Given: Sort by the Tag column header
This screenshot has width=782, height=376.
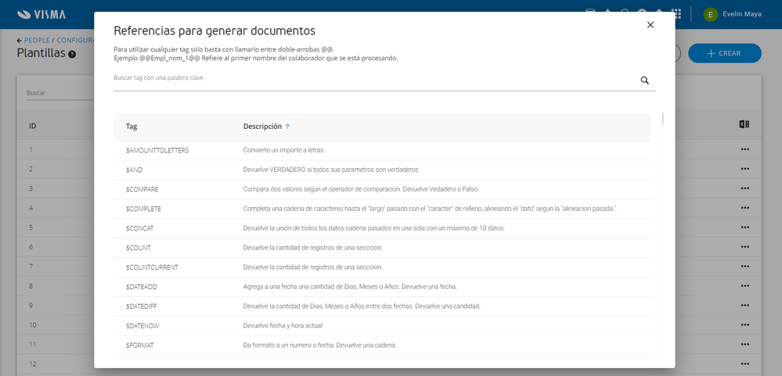Looking at the screenshot, I should (132, 127).
